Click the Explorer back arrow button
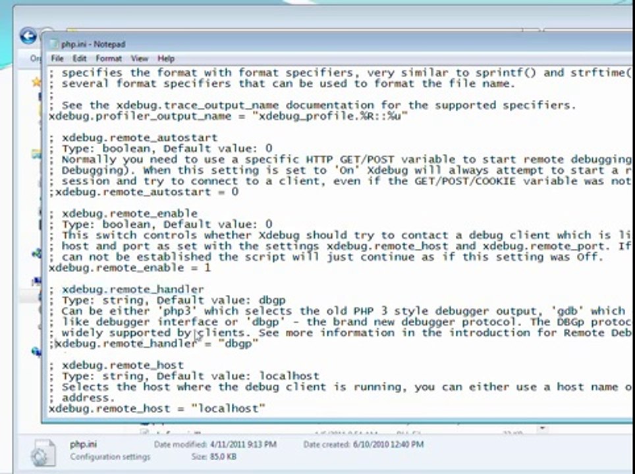This screenshot has width=635, height=474. [x=28, y=36]
